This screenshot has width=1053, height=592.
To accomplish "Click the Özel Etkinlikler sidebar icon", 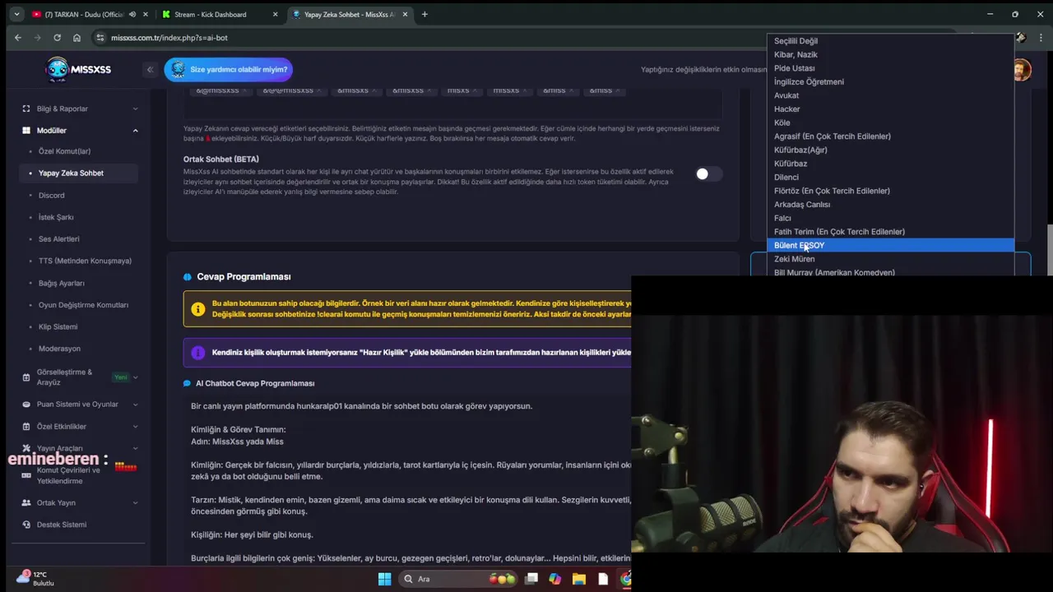I will [26, 427].
